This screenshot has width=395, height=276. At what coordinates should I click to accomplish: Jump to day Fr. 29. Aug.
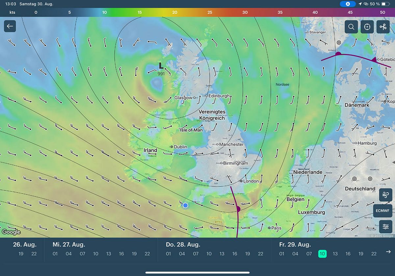pyautogui.click(x=295, y=244)
